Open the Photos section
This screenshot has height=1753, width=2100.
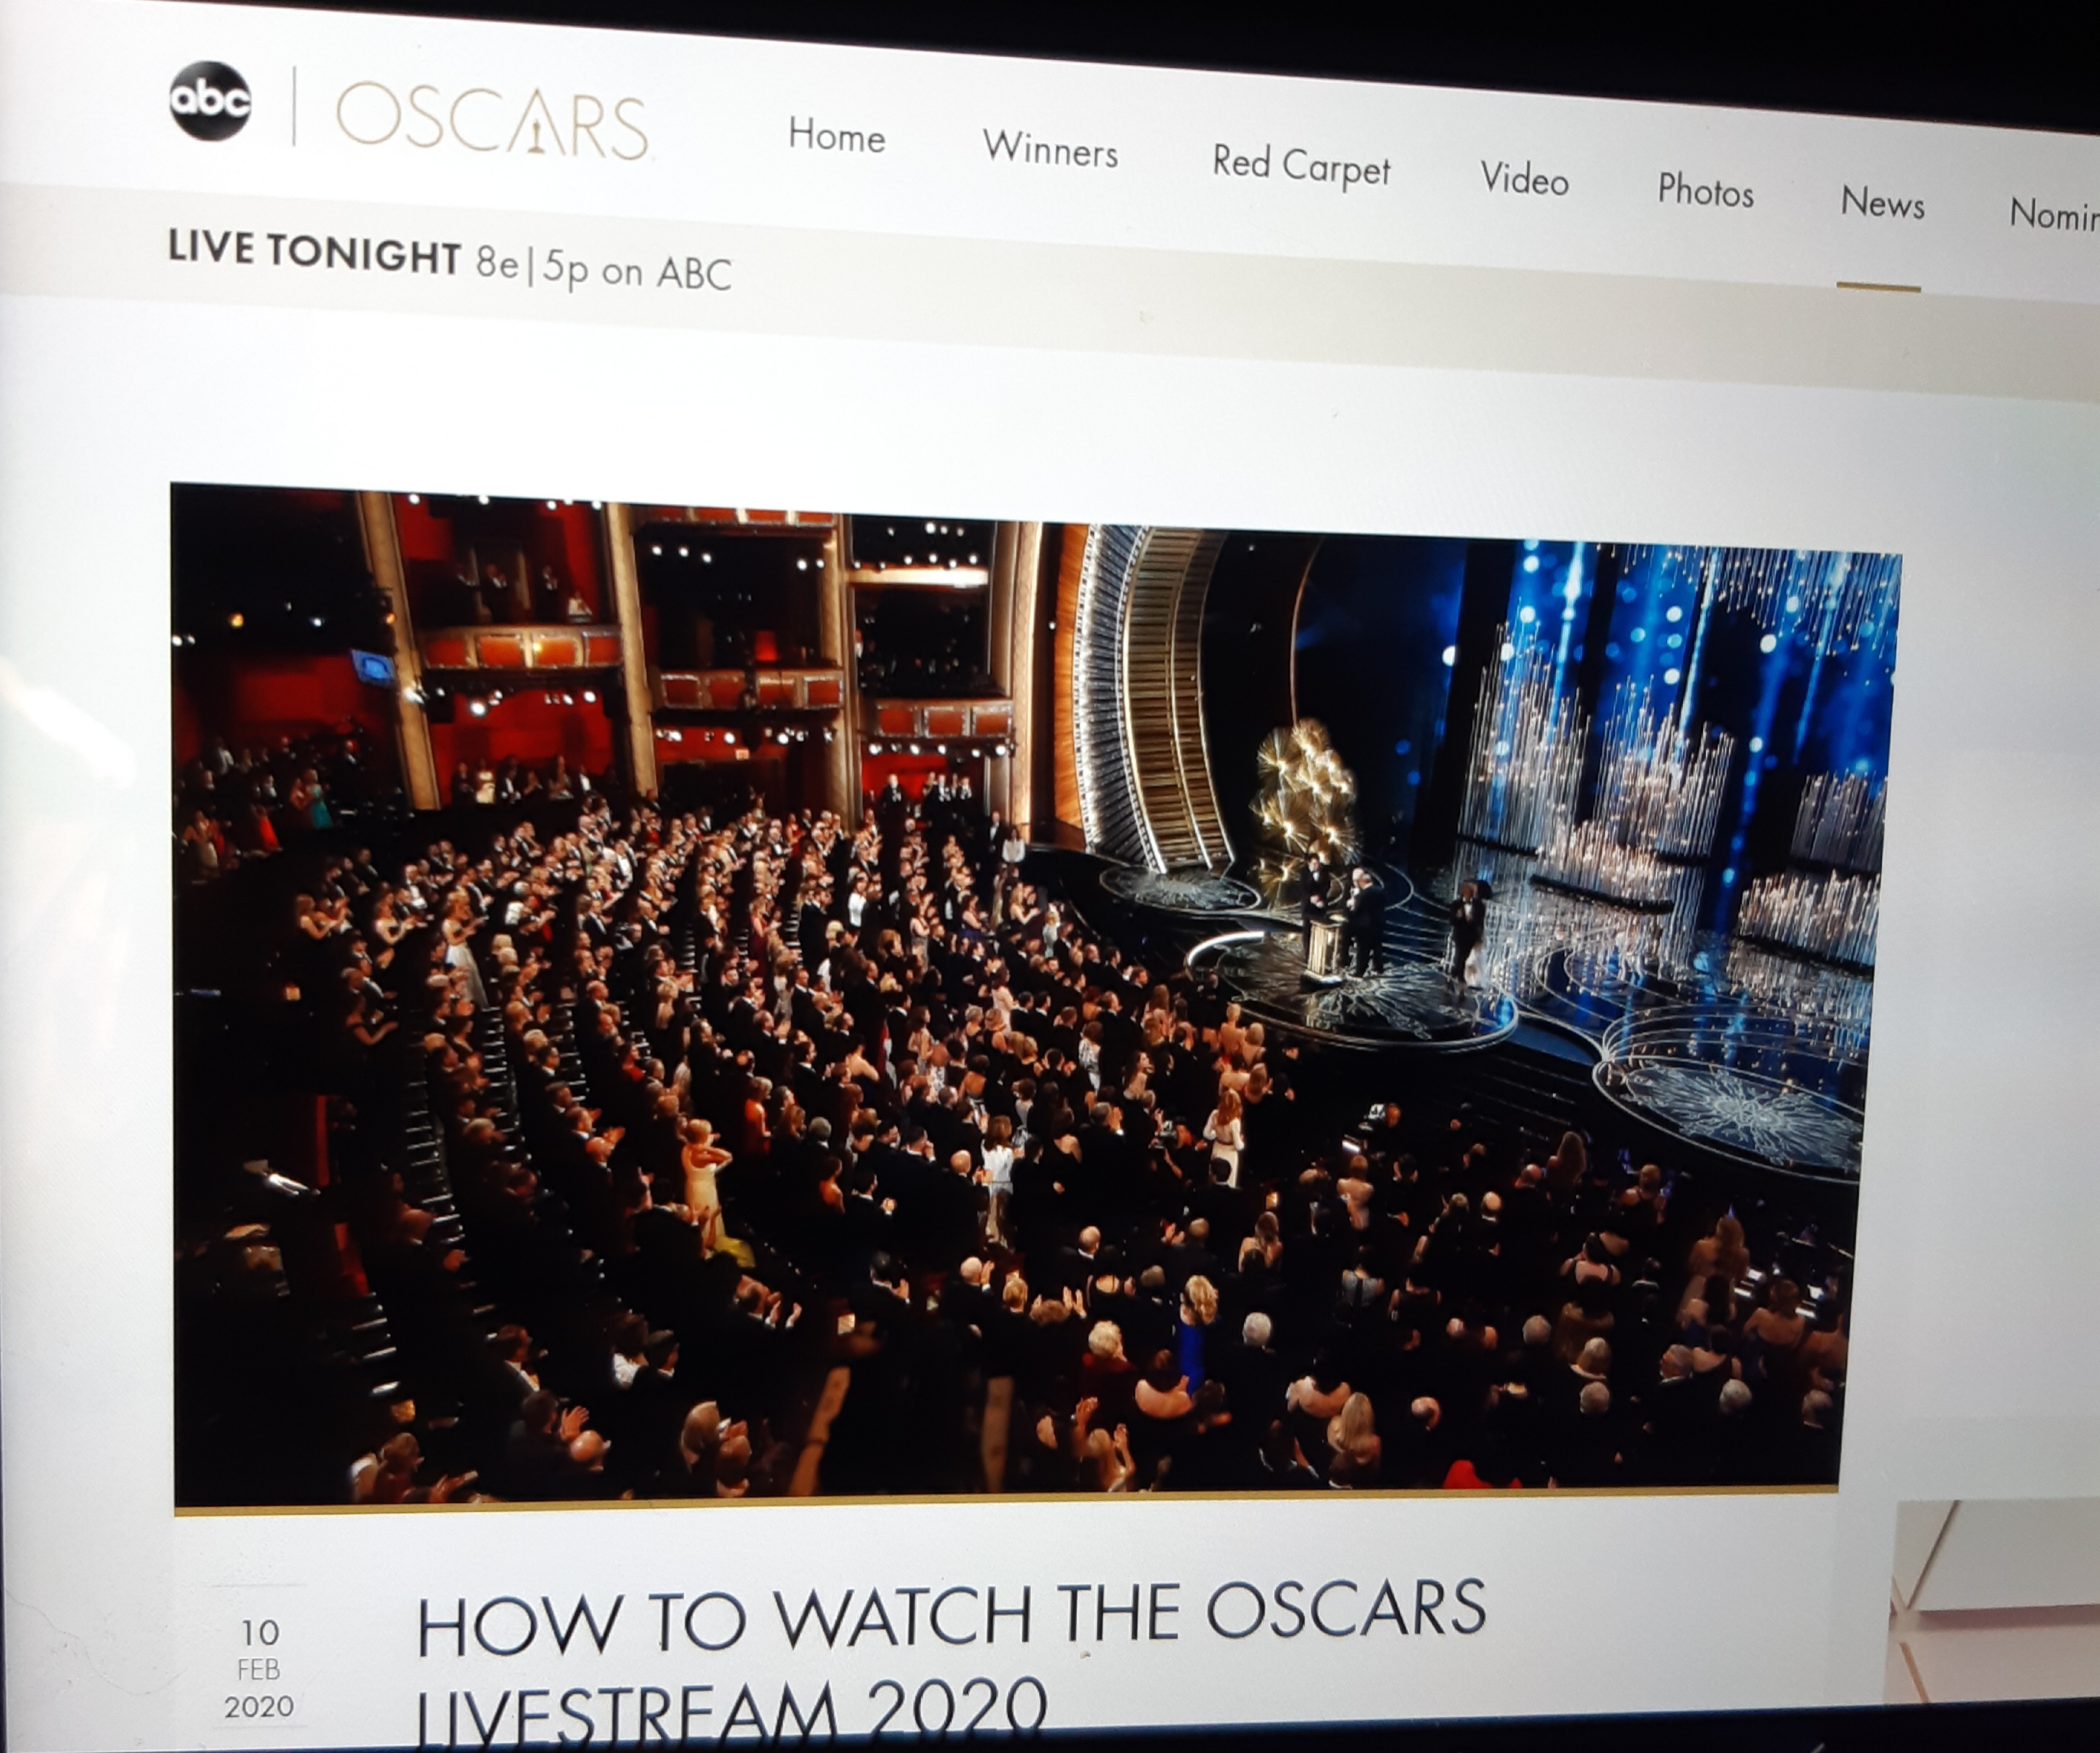click(1705, 191)
